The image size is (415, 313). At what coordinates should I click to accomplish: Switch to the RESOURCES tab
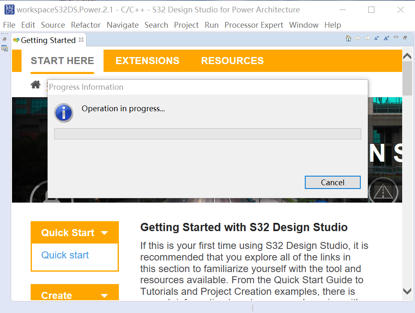pyautogui.click(x=232, y=61)
